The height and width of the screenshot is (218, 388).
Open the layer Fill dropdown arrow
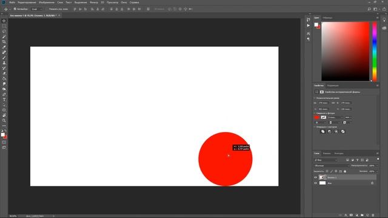pos(377,171)
